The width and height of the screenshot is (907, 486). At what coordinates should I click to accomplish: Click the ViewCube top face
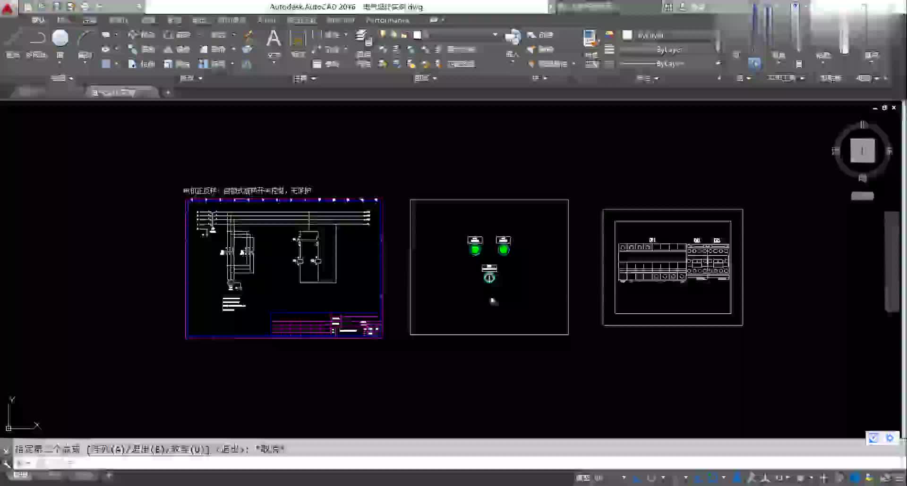[862, 151]
